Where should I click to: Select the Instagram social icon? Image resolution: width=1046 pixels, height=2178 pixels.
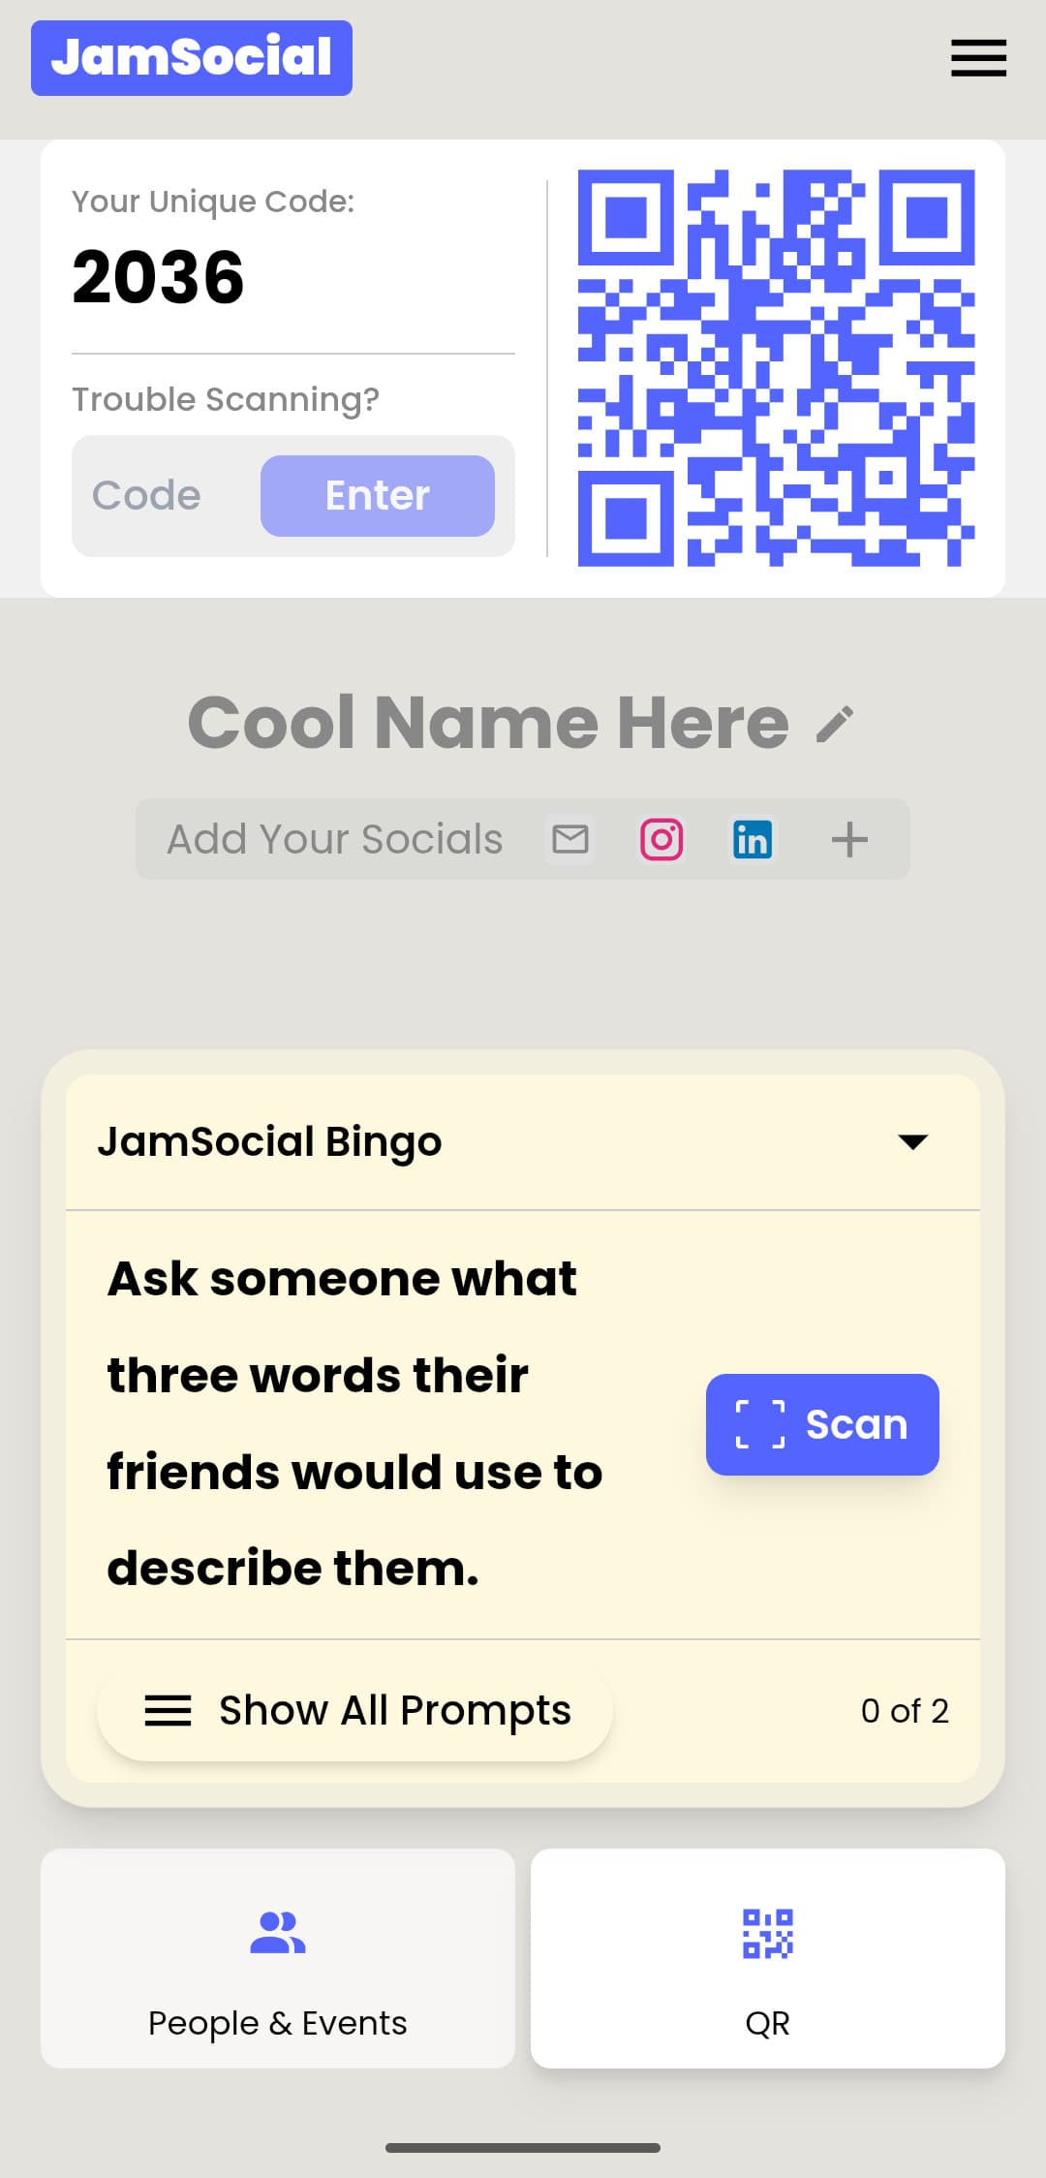661,839
